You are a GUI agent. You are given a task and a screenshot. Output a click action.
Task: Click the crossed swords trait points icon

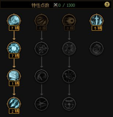click(55, 5)
